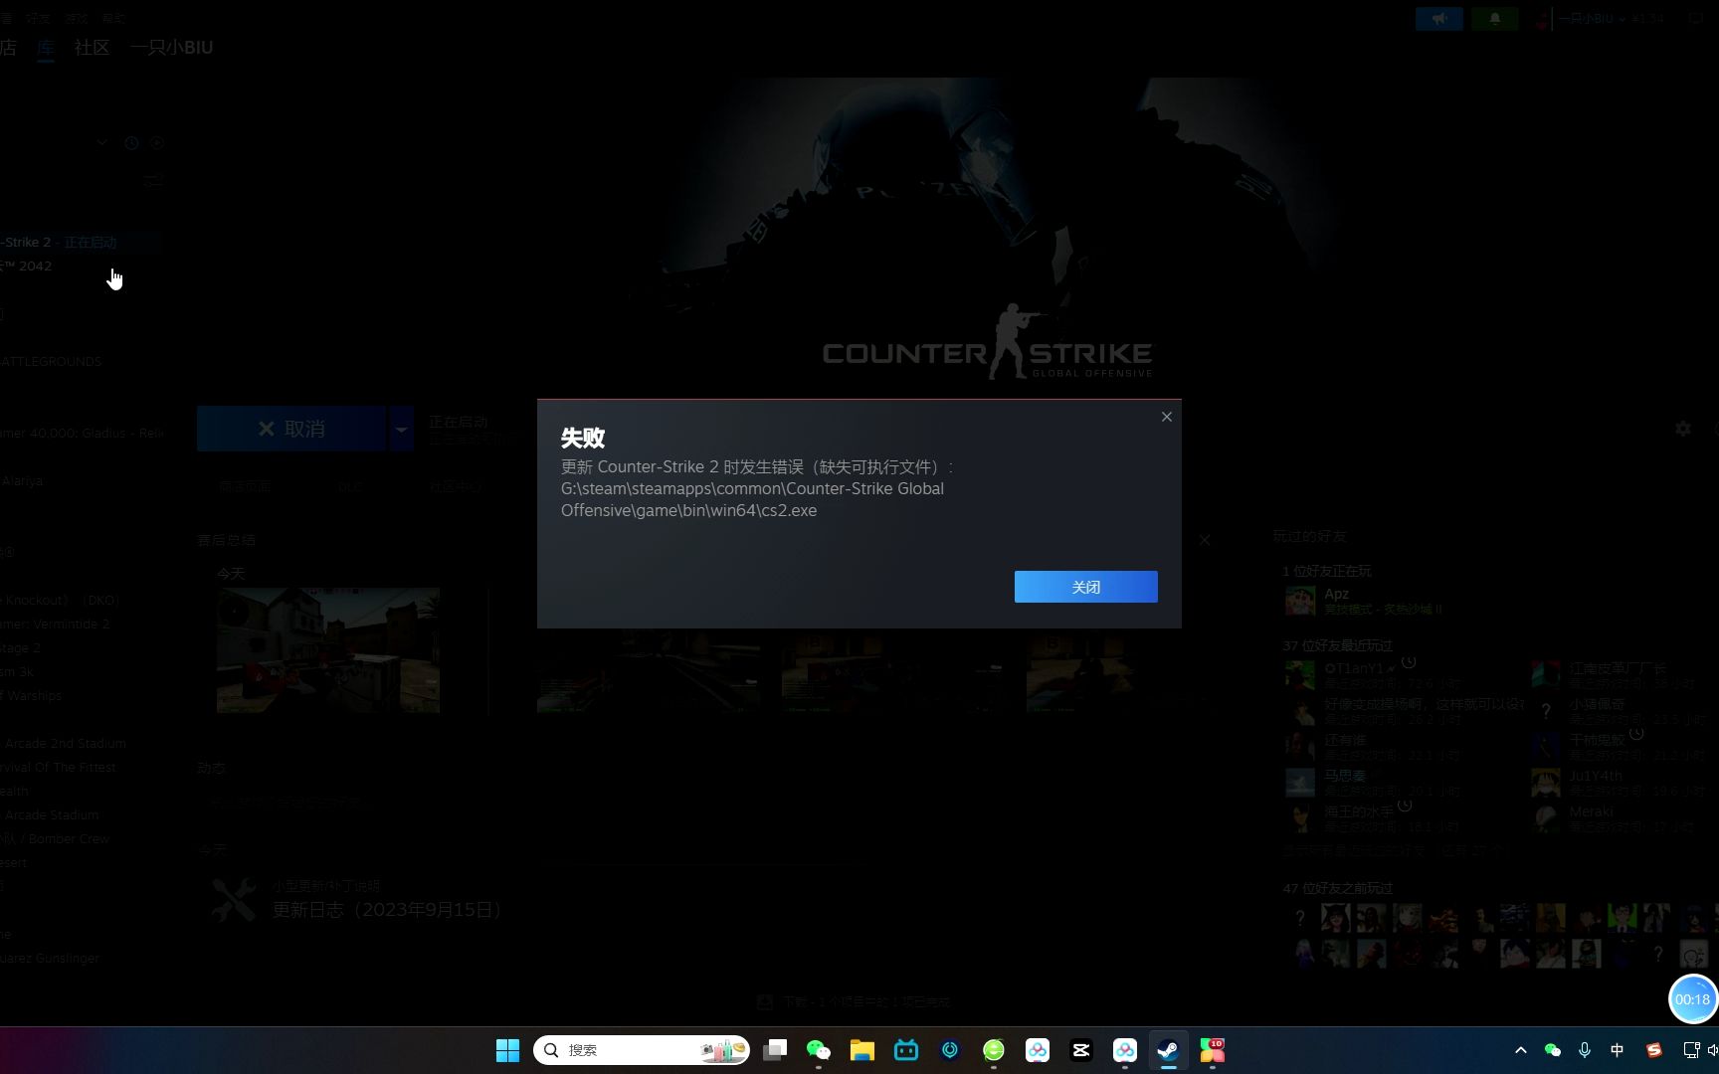Viewport: 1719px width, 1074px height.
Task: Click Ju1Y4th's Luffy avatar
Action: (x=1546, y=783)
